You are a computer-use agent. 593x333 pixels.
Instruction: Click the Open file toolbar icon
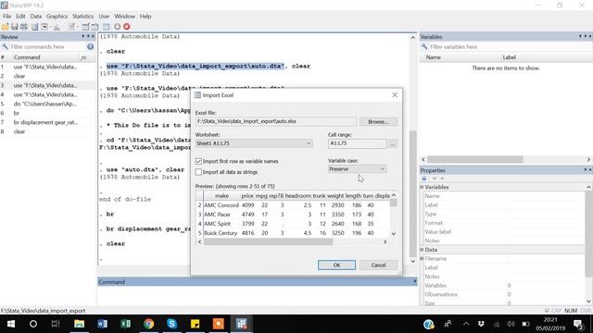tap(6, 27)
